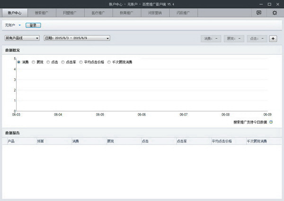This screenshot has width=284, height=201.
Task: Expand the 无账户 account arrow
Action: [20, 25]
